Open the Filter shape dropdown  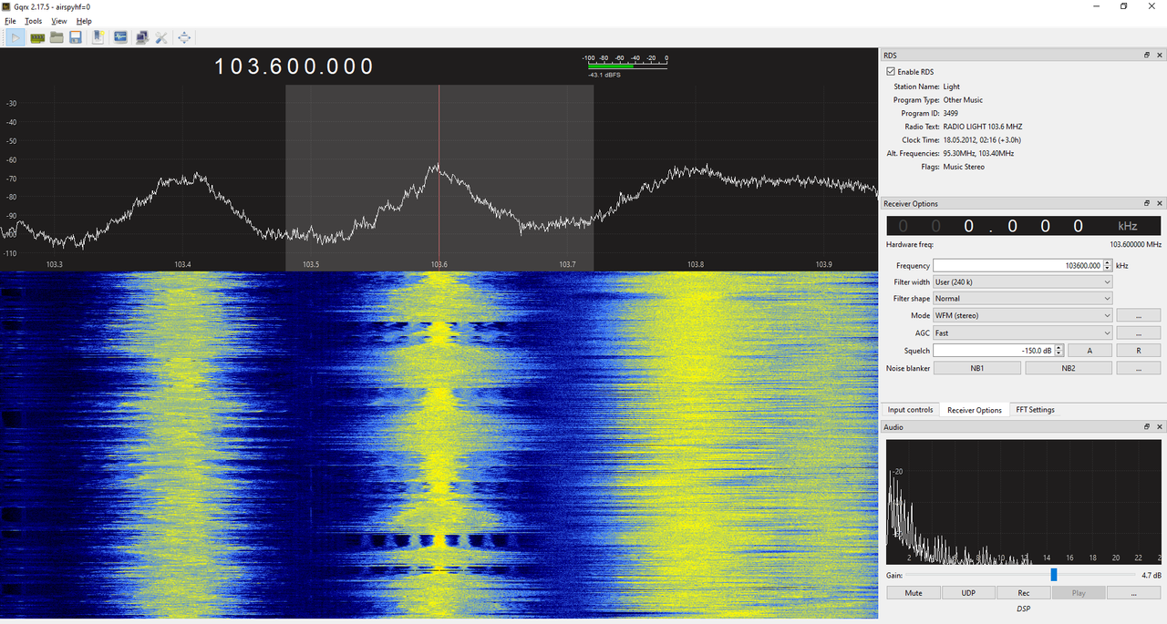[x=1023, y=299]
